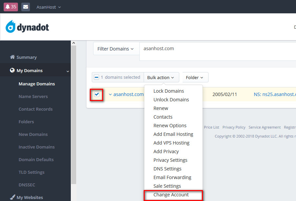Collapse the Bulk action dropdown
The width and height of the screenshot is (296, 201).
pyautogui.click(x=161, y=77)
